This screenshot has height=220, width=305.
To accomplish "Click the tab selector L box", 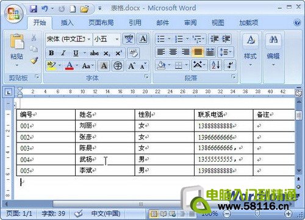I will tap(9, 93).
